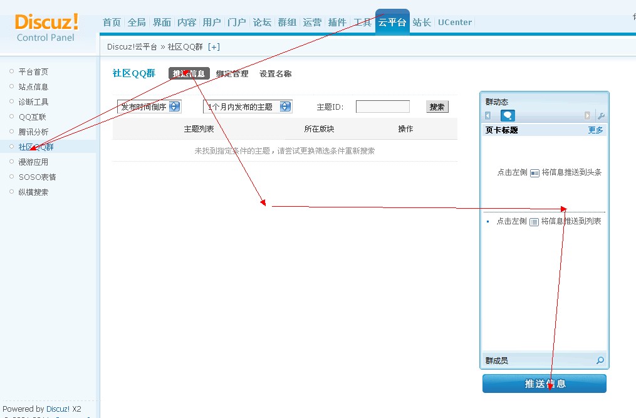Click the blue 推送信息 button

[545, 384]
